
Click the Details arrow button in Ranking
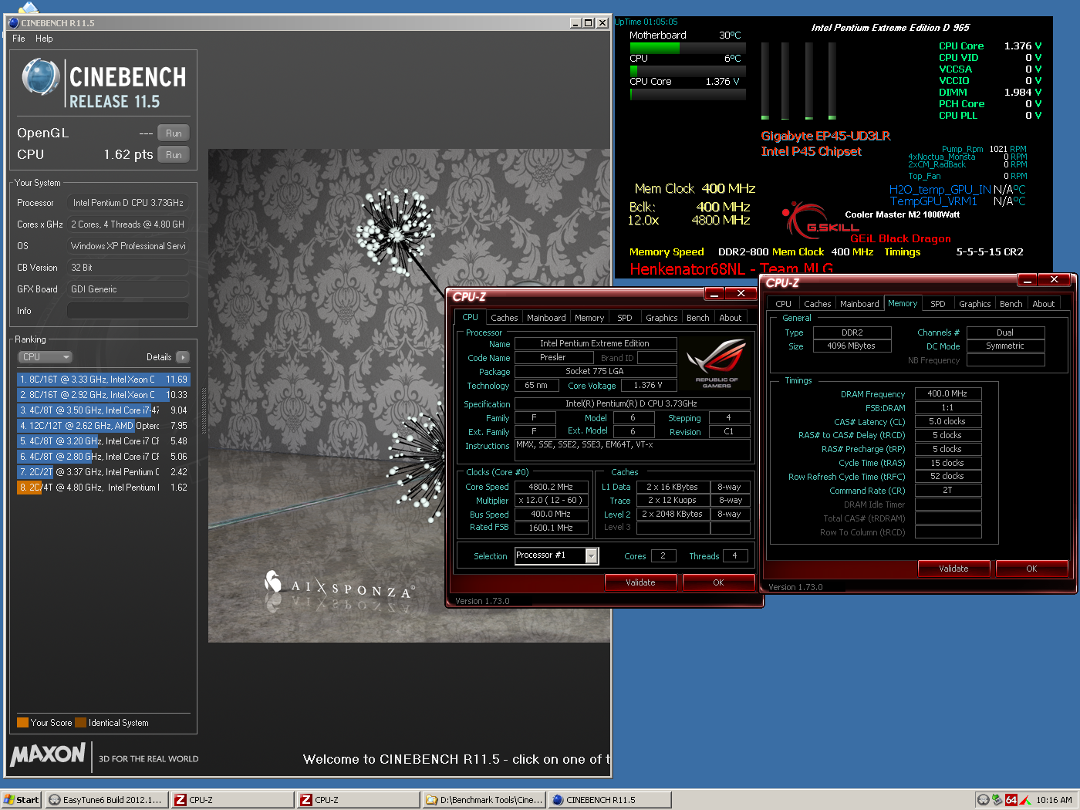183,357
